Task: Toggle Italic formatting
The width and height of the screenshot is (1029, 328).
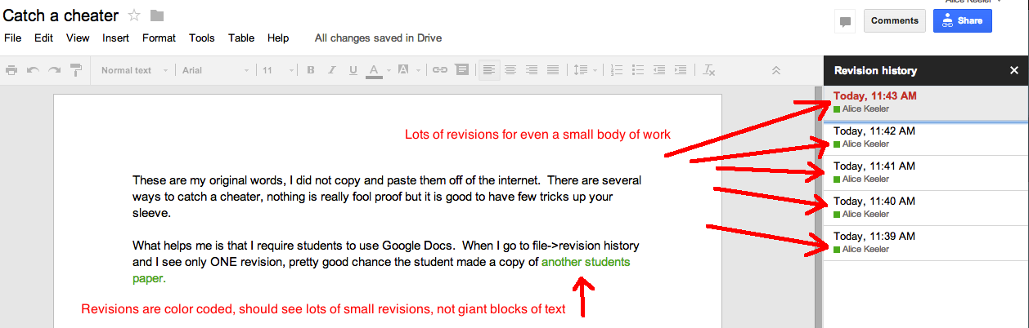Action: click(x=332, y=70)
